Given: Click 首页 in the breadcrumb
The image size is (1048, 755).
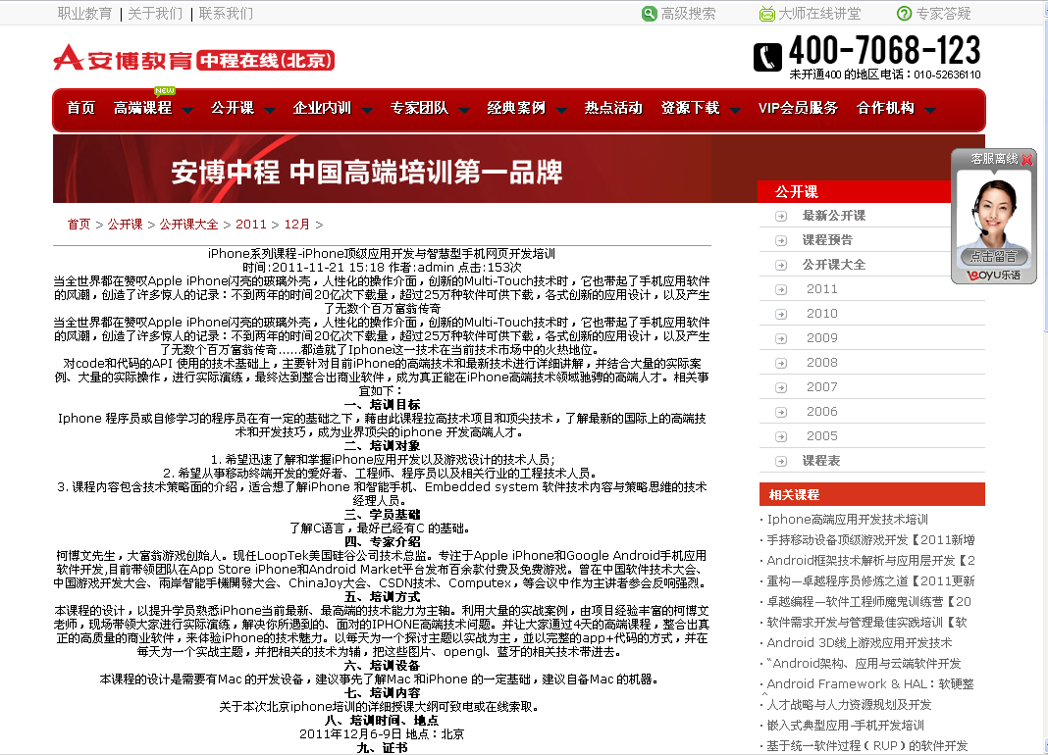Looking at the screenshot, I should pyautogui.click(x=79, y=225).
